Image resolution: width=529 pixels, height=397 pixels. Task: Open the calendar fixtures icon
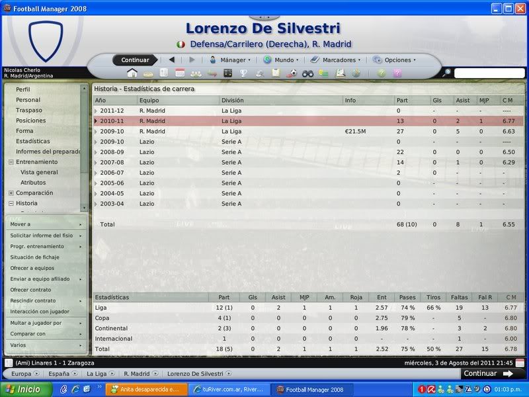coord(180,73)
